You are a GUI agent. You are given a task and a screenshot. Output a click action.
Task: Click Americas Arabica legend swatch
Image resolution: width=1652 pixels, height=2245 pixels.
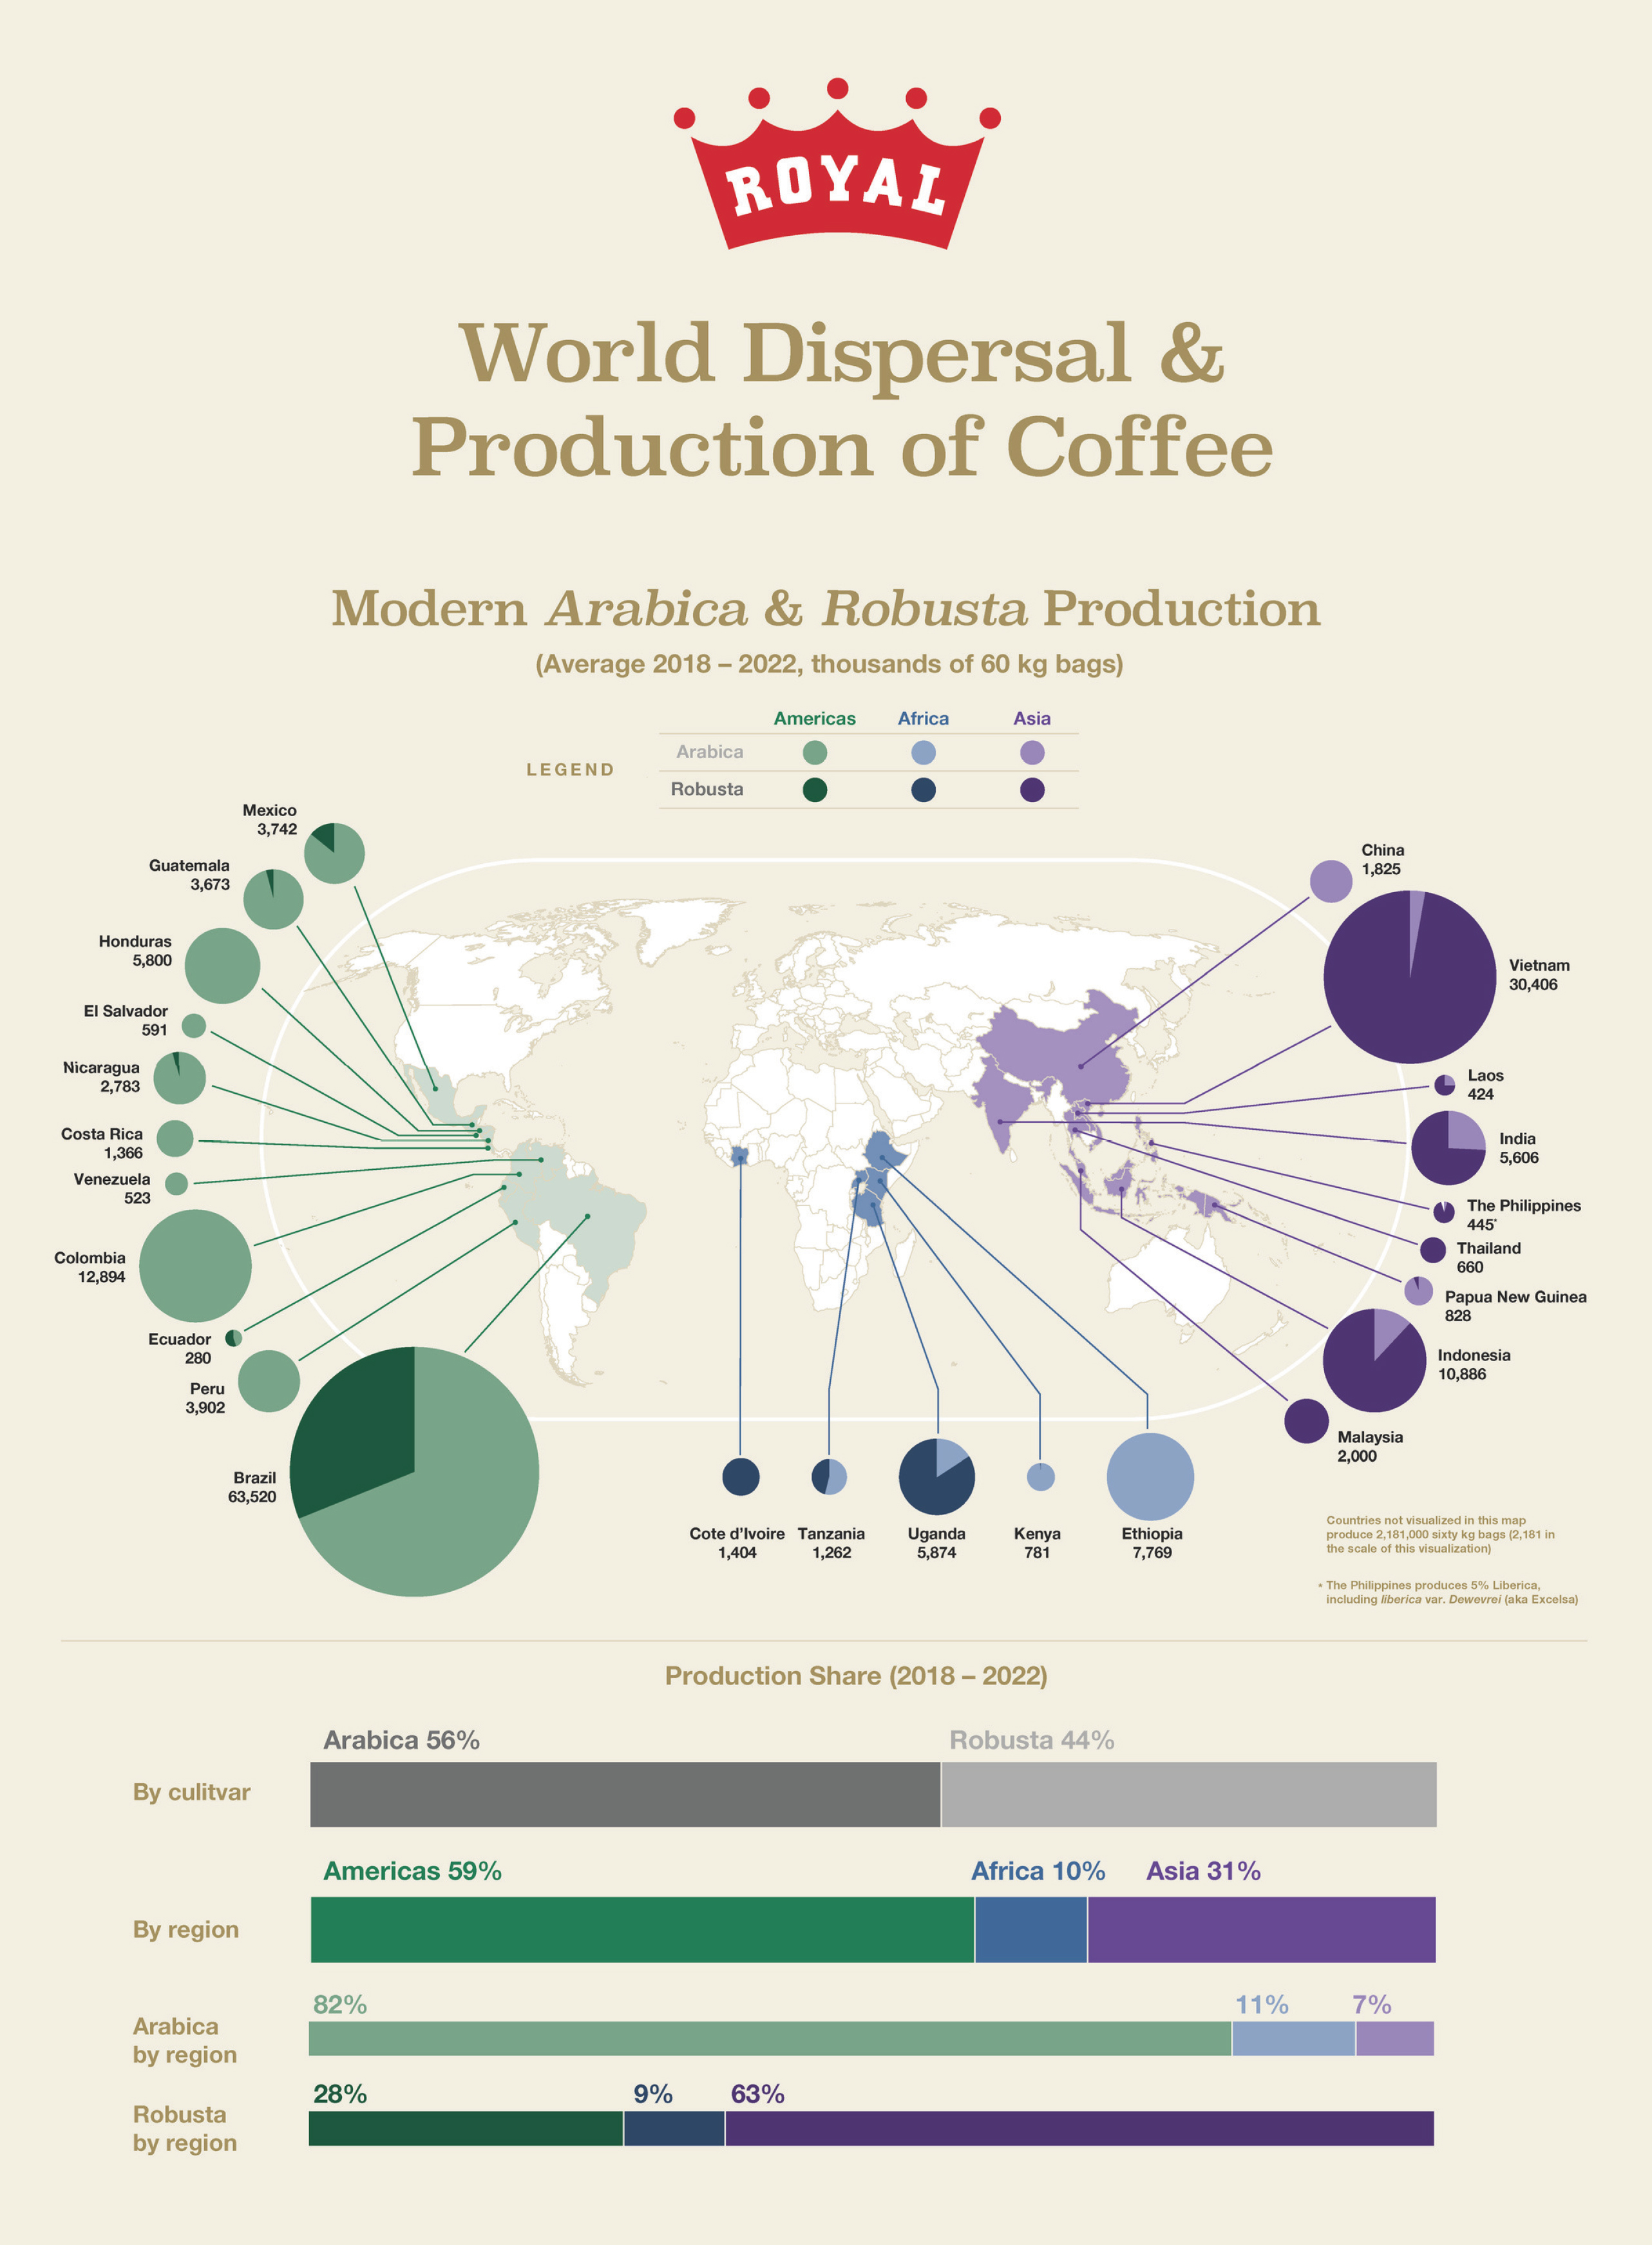click(x=815, y=752)
